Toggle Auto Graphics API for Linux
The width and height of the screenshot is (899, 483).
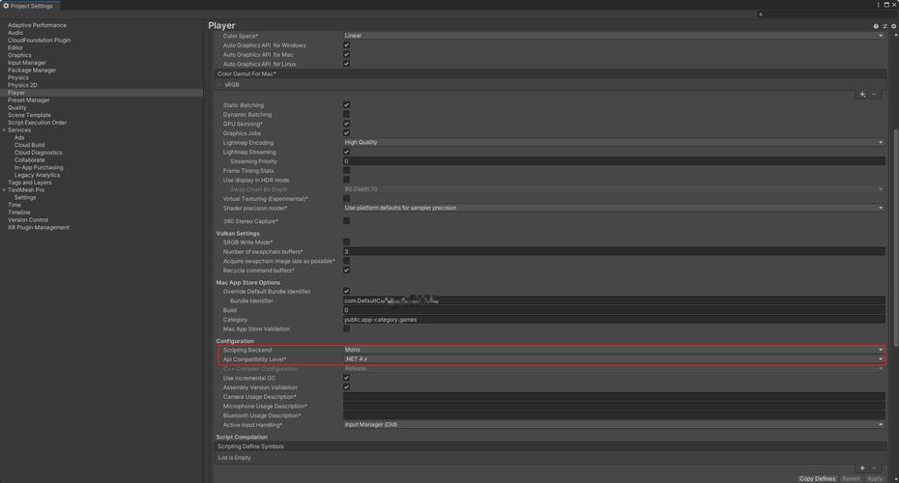point(346,64)
